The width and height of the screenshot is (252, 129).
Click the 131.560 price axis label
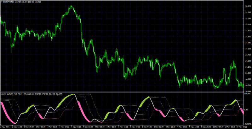pos(247,49)
